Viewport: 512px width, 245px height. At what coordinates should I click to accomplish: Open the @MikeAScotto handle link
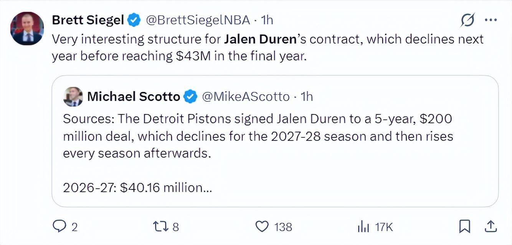(x=246, y=96)
